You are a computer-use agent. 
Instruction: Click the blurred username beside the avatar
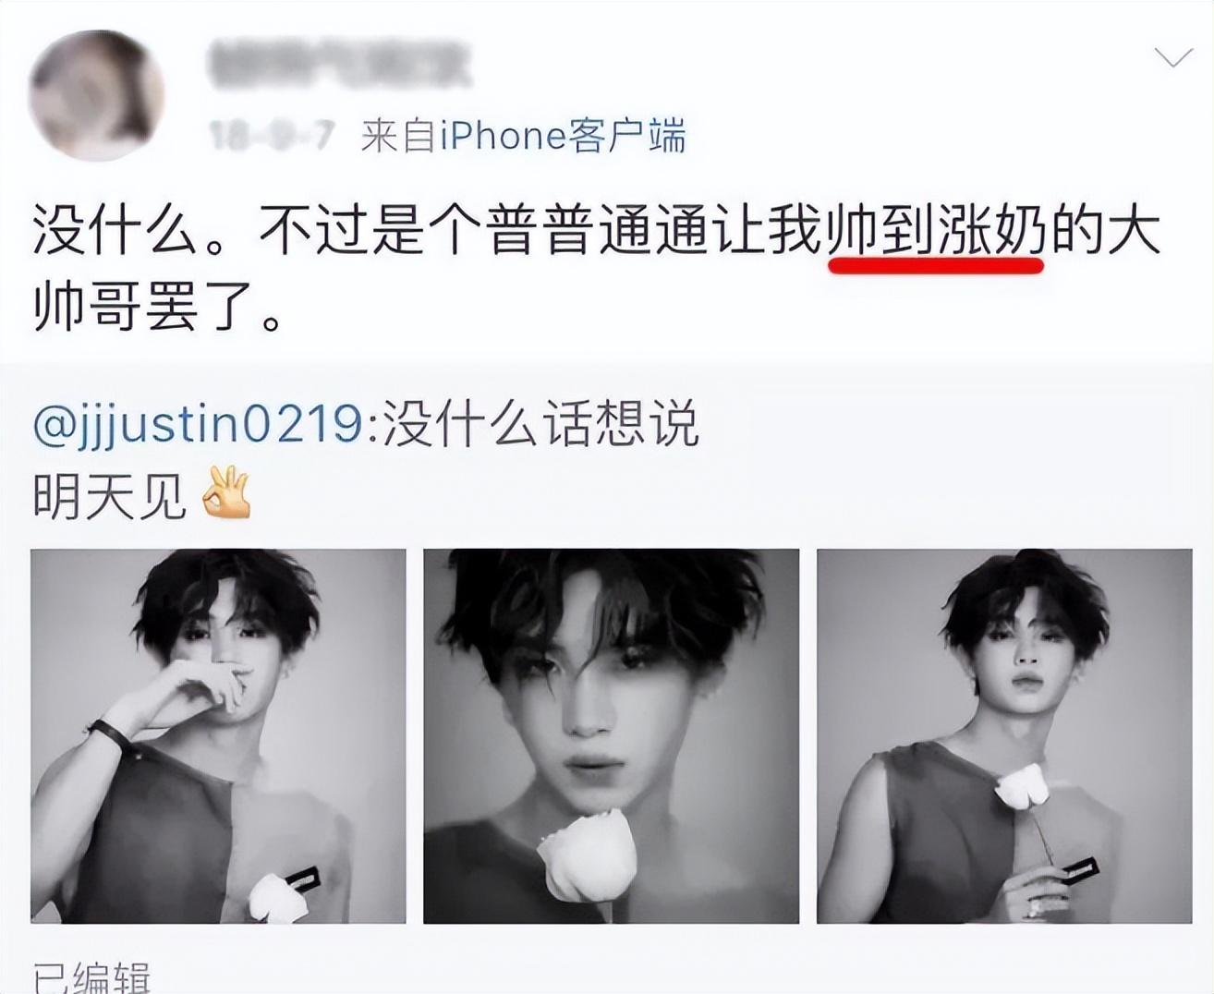click(x=339, y=64)
